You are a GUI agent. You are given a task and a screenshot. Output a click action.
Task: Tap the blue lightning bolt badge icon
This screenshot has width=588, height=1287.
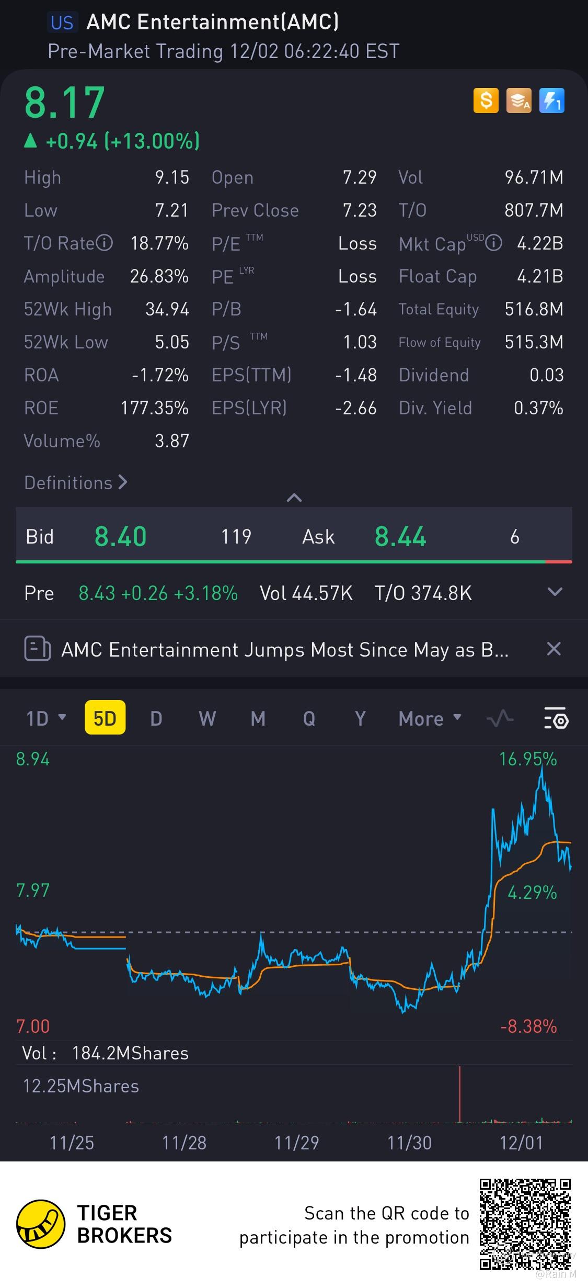[x=551, y=100]
